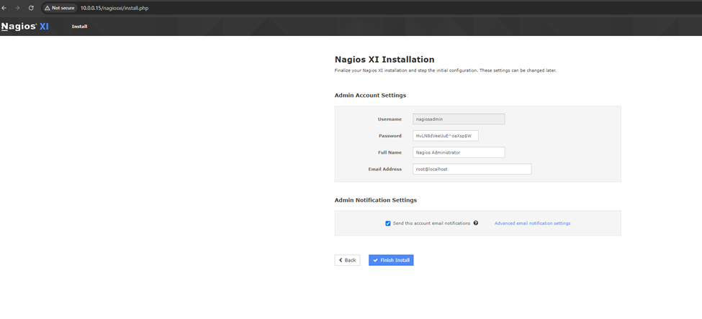Click the Username label
This screenshot has width=702, height=319.
390,119
